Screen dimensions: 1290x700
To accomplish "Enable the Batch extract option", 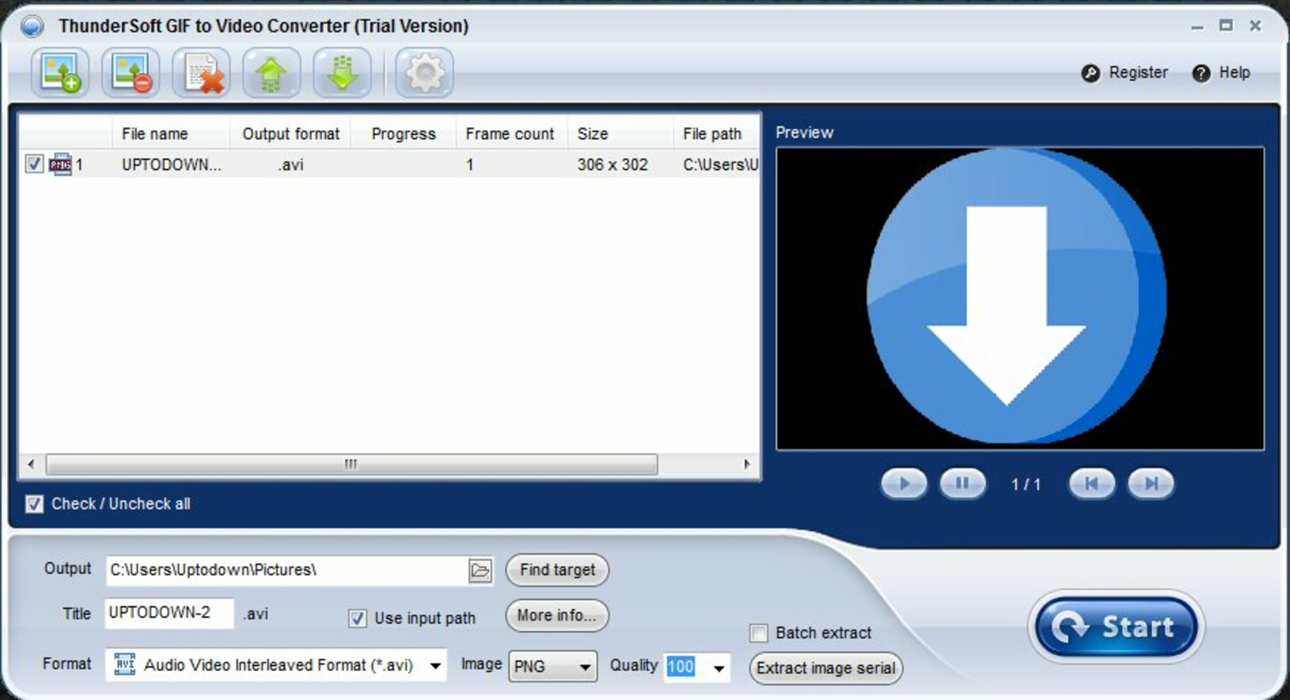I will (758, 633).
